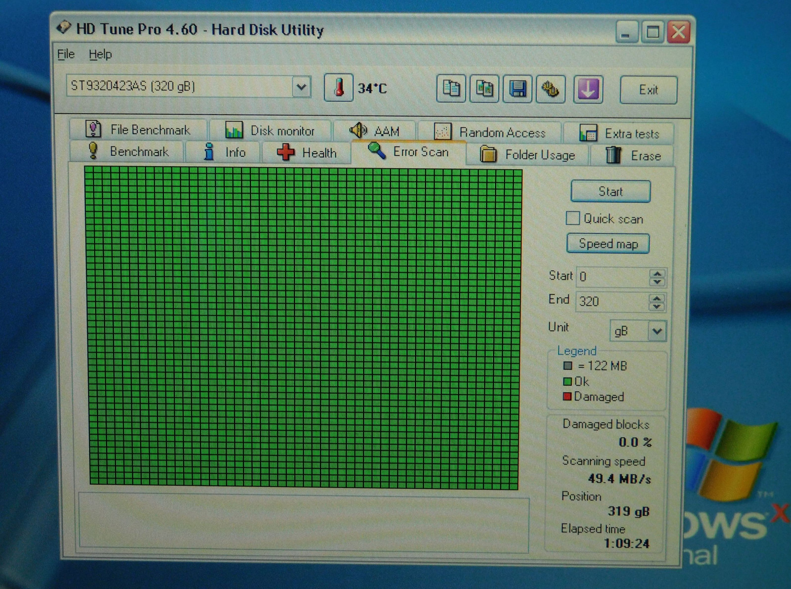
Task: Maximize the HD Tune Pro window
Action: click(x=653, y=32)
